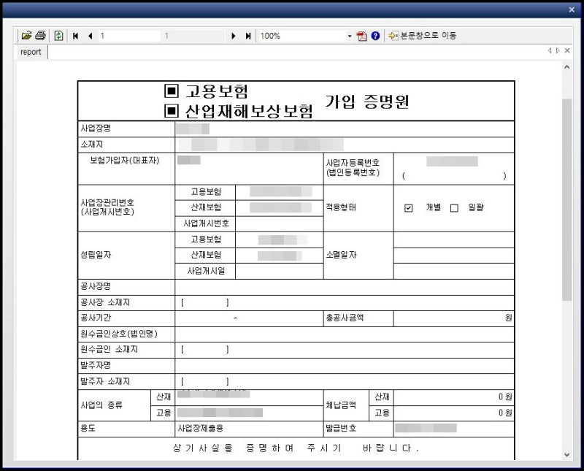Viewport: 584px width, 471px height.
Task: Print the report using the printer icon
Action: [x=40, y=36]
